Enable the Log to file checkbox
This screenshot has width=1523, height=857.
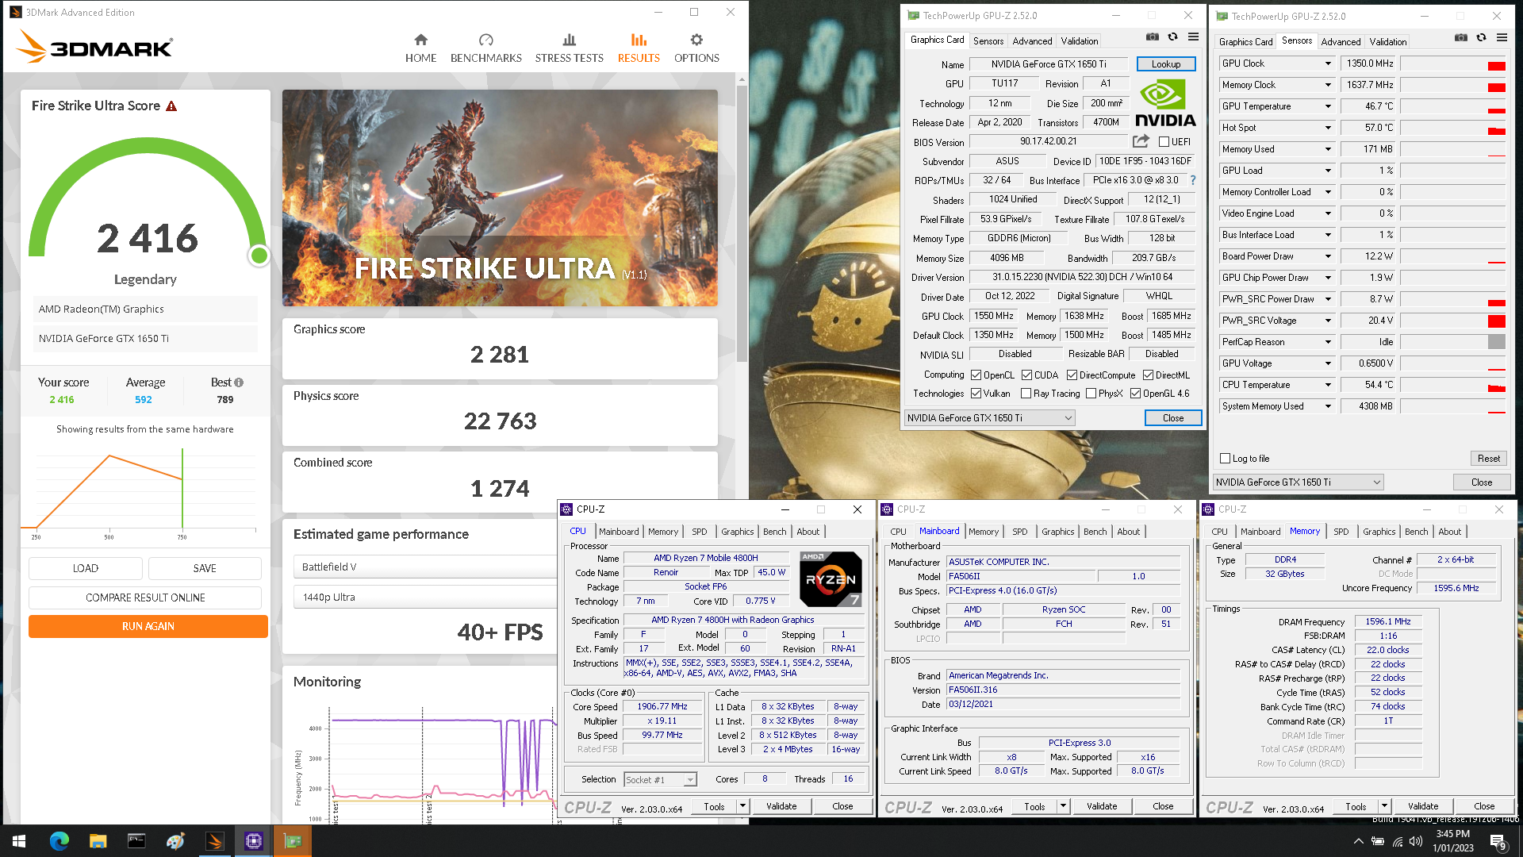pyautogui.click(x=1225, y=459)
